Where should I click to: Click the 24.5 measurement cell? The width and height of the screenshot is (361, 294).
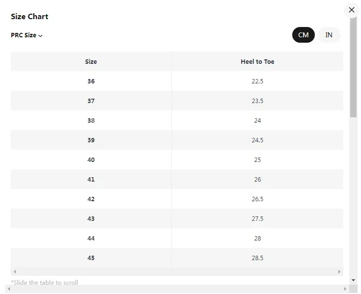(257, 140)
